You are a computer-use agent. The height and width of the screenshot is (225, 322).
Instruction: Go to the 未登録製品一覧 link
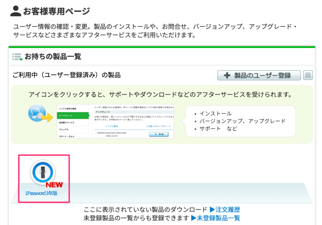[x=218, y=218]
